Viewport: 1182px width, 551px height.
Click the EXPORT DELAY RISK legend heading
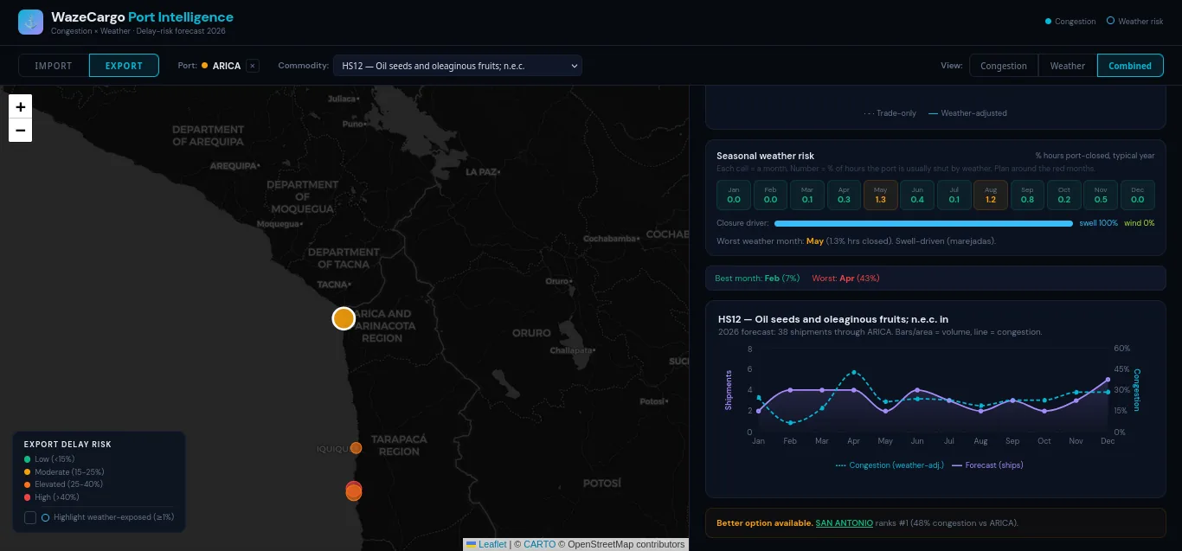(67, 445)
